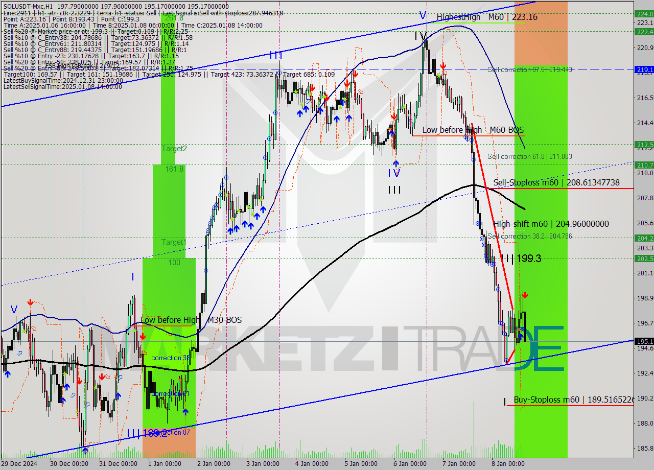
Task: Click the 198.9 price axis value
Action: (x=645, y=298)
